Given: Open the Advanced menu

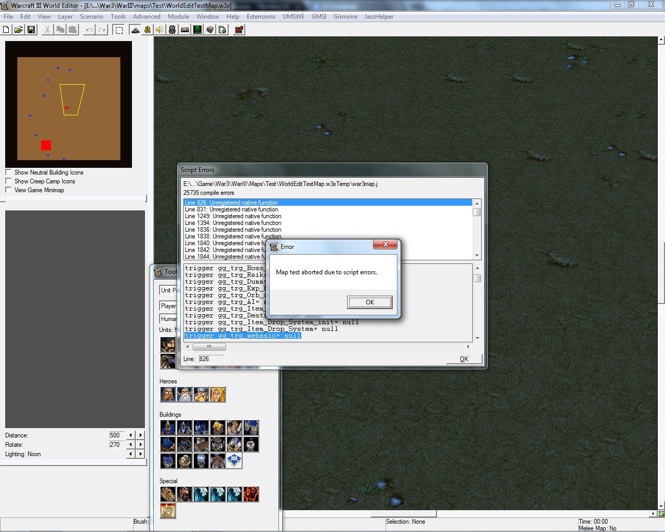Looking at the screenshot, I should click(x=147, y=17).
